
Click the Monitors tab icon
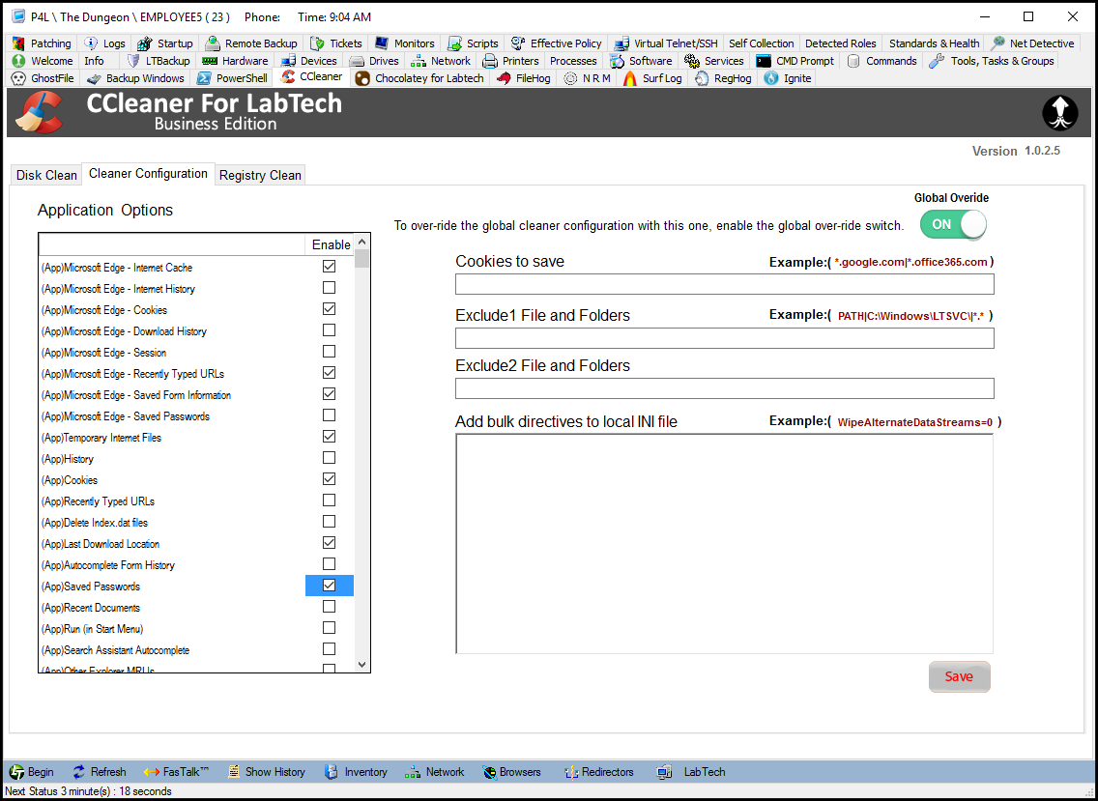[x=382, y=43]
